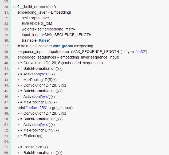Click the 'False' keyword on the trainable line
The height and width of the screenshot is (155, 169).
coord(44,40)
